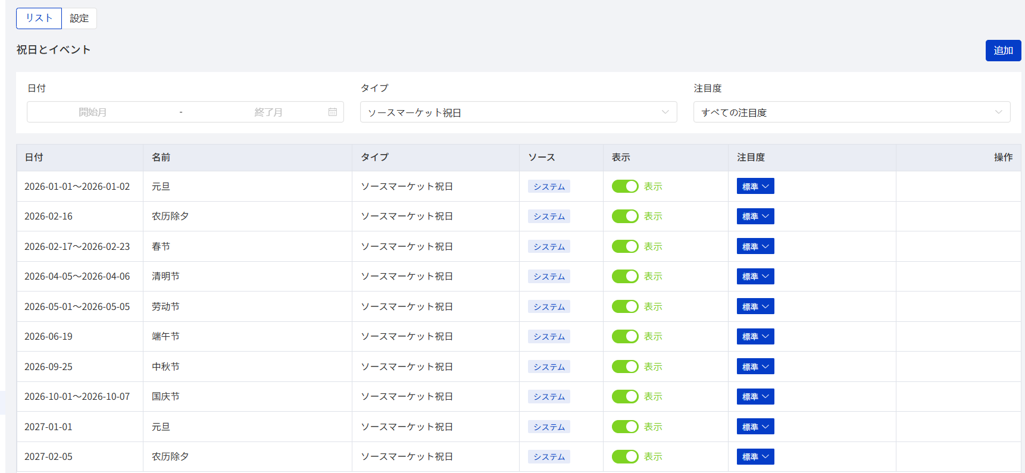Click the 追加 button
1025x473 pixels.
pos(1003,51)
